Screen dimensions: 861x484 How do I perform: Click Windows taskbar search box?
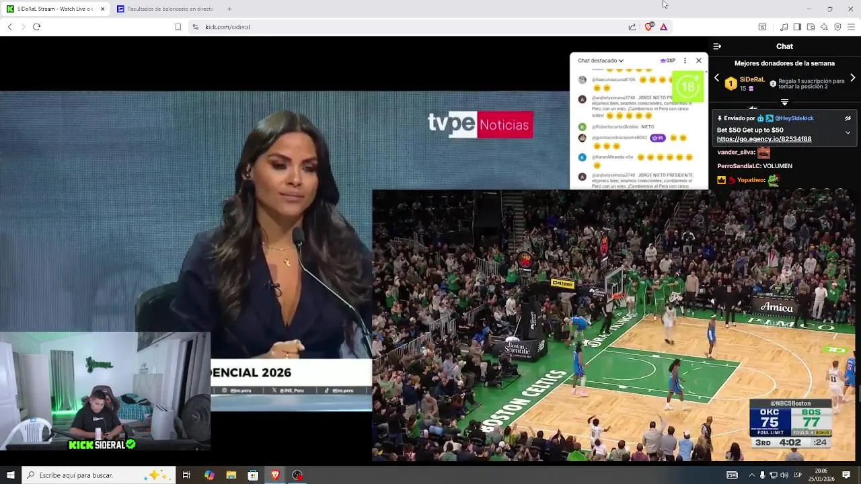coord(98,475)
